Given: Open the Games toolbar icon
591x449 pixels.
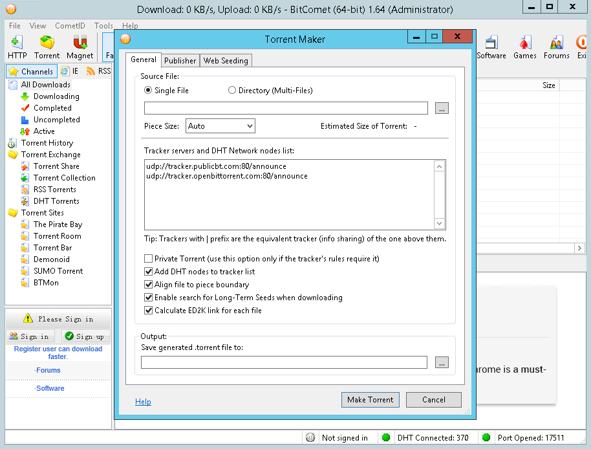Looking at the screenshot, I should (524, 47).
